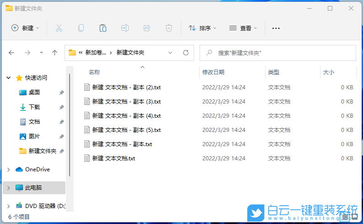The width and height of the screenshot is (363, 224).
Task: Click 新加卷 in the address breadcrumb
Action: click(96, 53)
